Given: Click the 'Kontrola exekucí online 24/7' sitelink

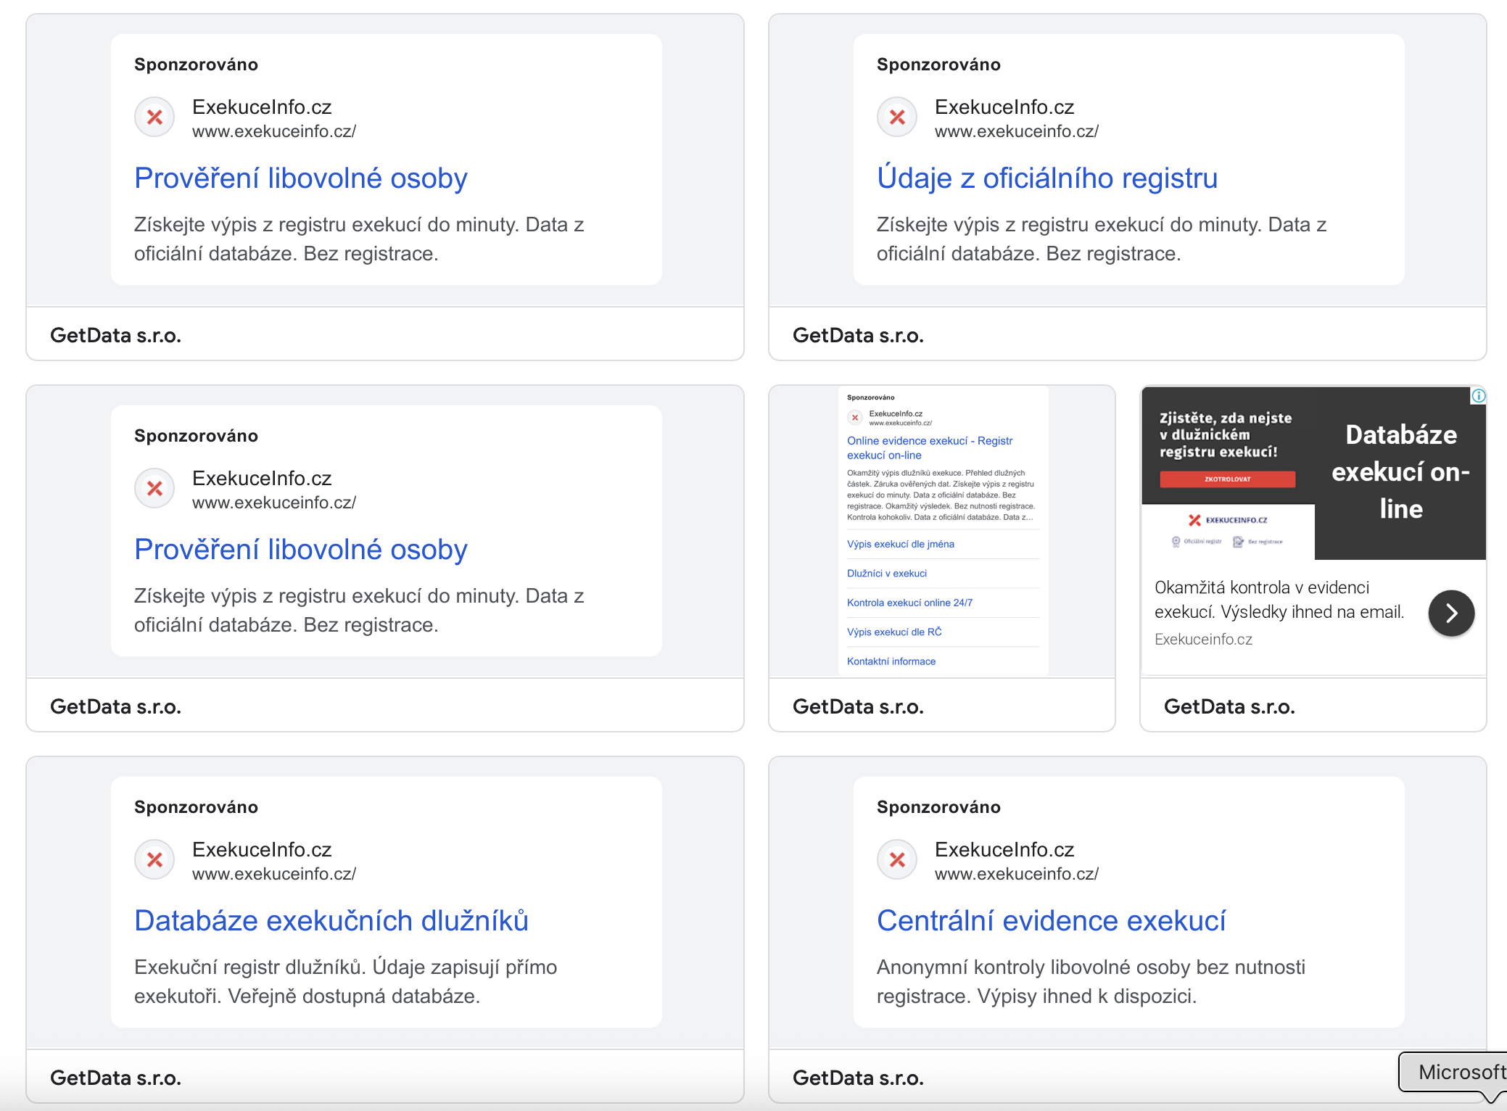Looking at the screenshot, I should 909,603.
